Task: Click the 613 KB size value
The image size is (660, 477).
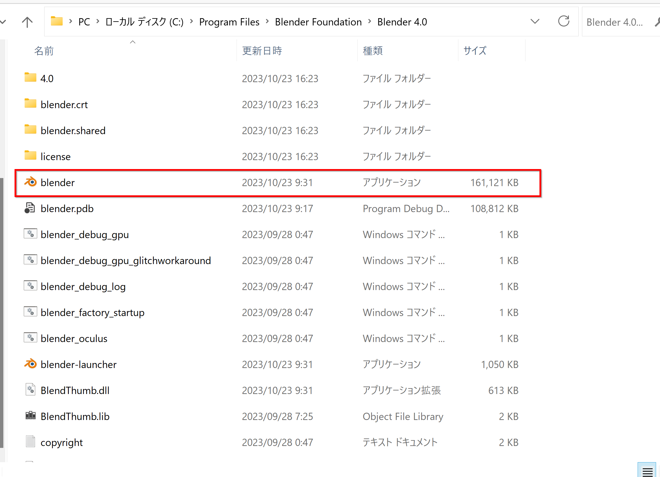Action: tap(503, 391)
